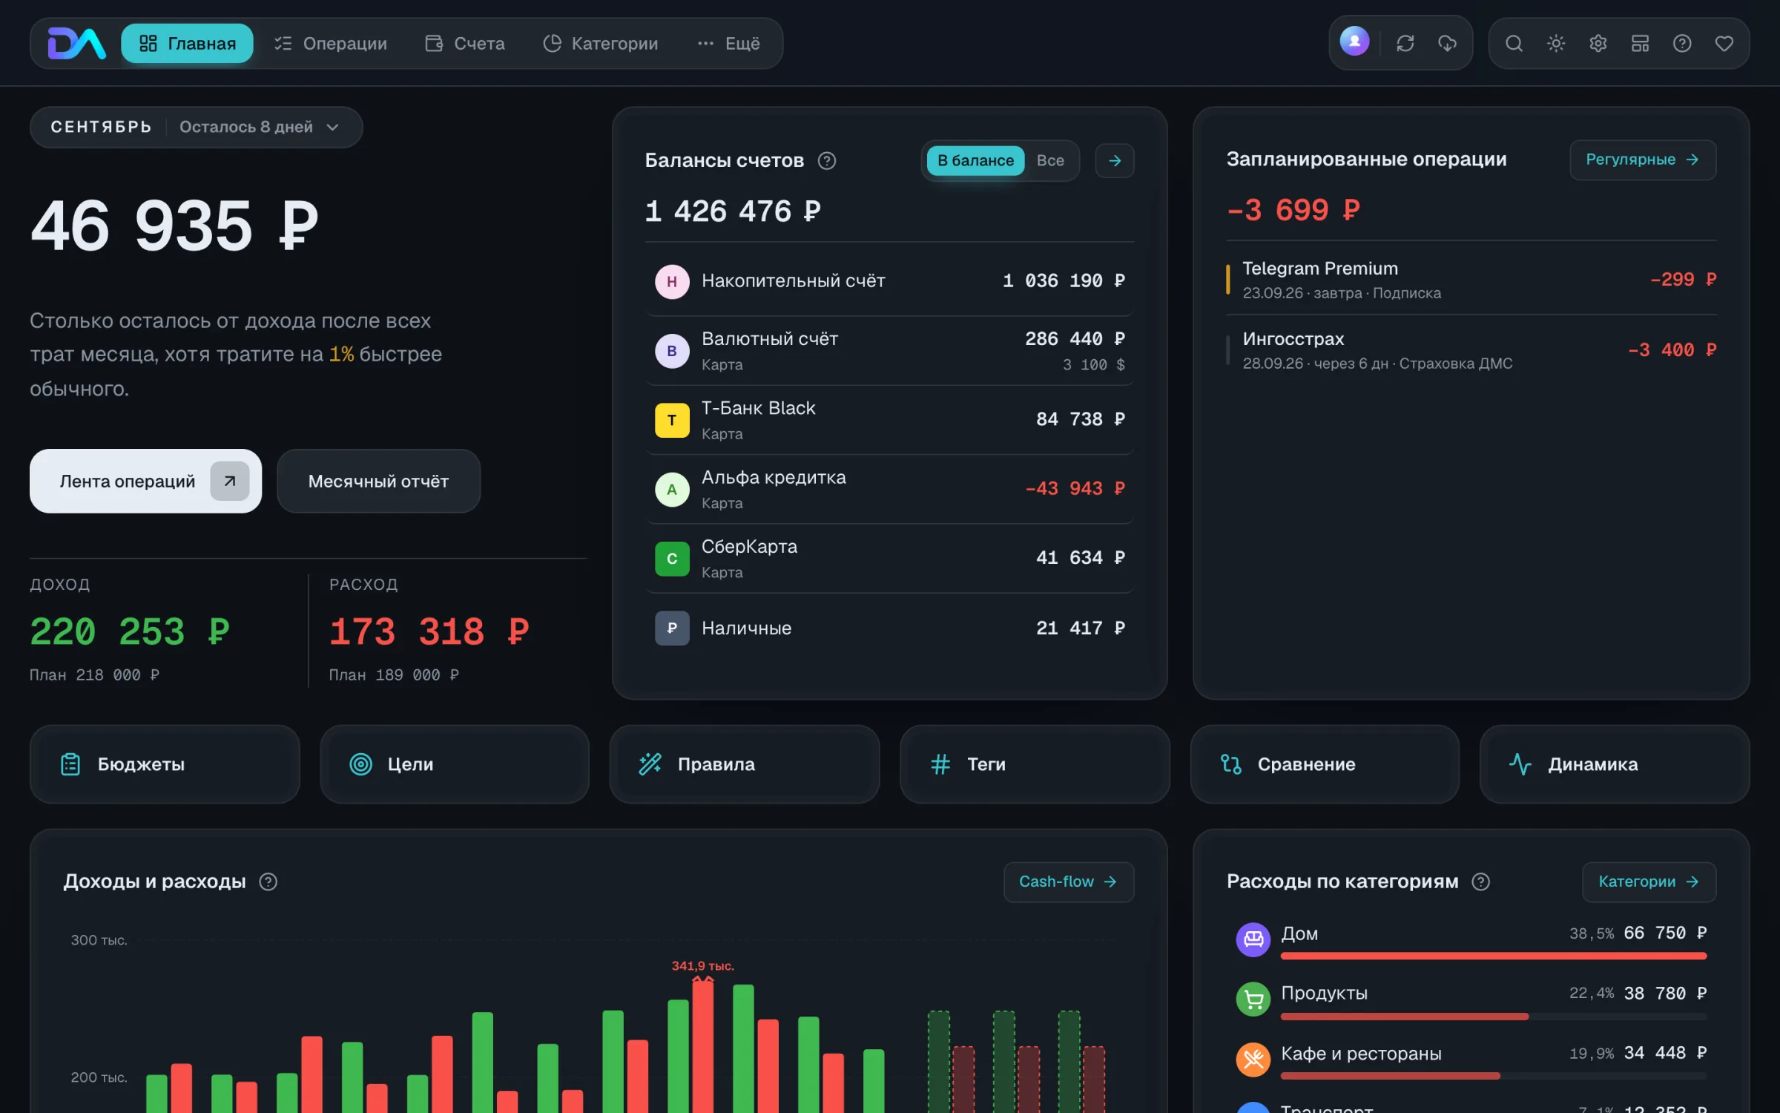Open the user profile avatar

1354,42
